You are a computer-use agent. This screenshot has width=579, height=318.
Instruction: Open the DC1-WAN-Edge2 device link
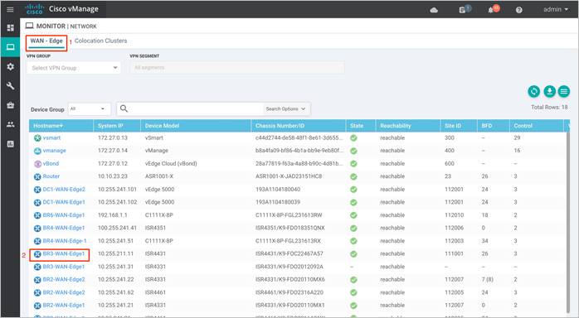click(x=64, y=190)
